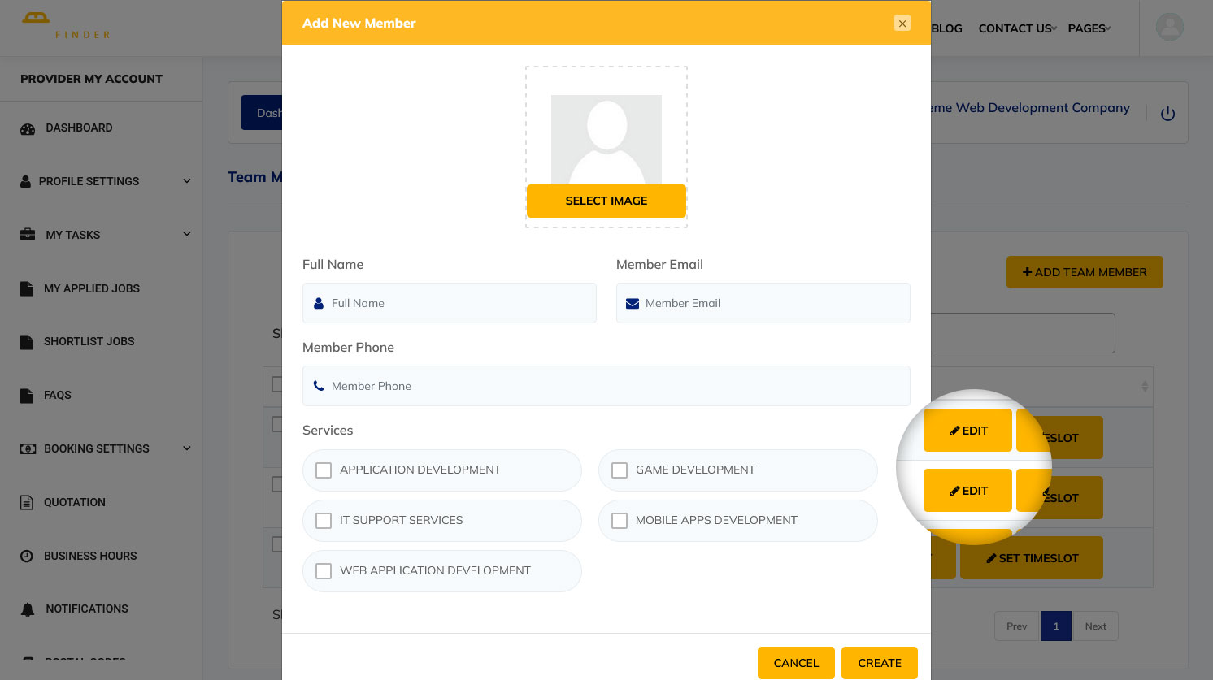Close the Add New Member dialog
The width and height of the screenshot is (1213, 680).
click(x=902, y=24)
